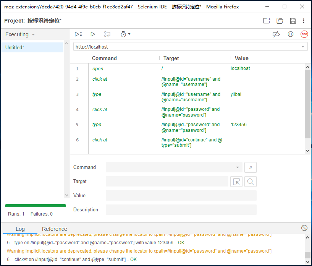Expand the Executing view dropdown

coord(20,34)
